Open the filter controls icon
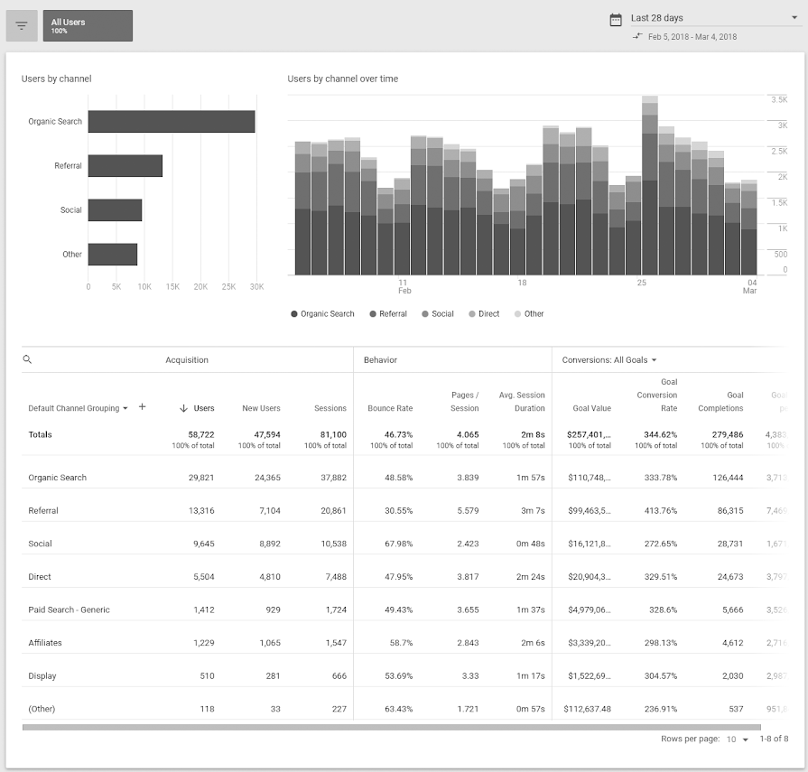The height and width of the screenshot is (772, 808). point(22,26)
